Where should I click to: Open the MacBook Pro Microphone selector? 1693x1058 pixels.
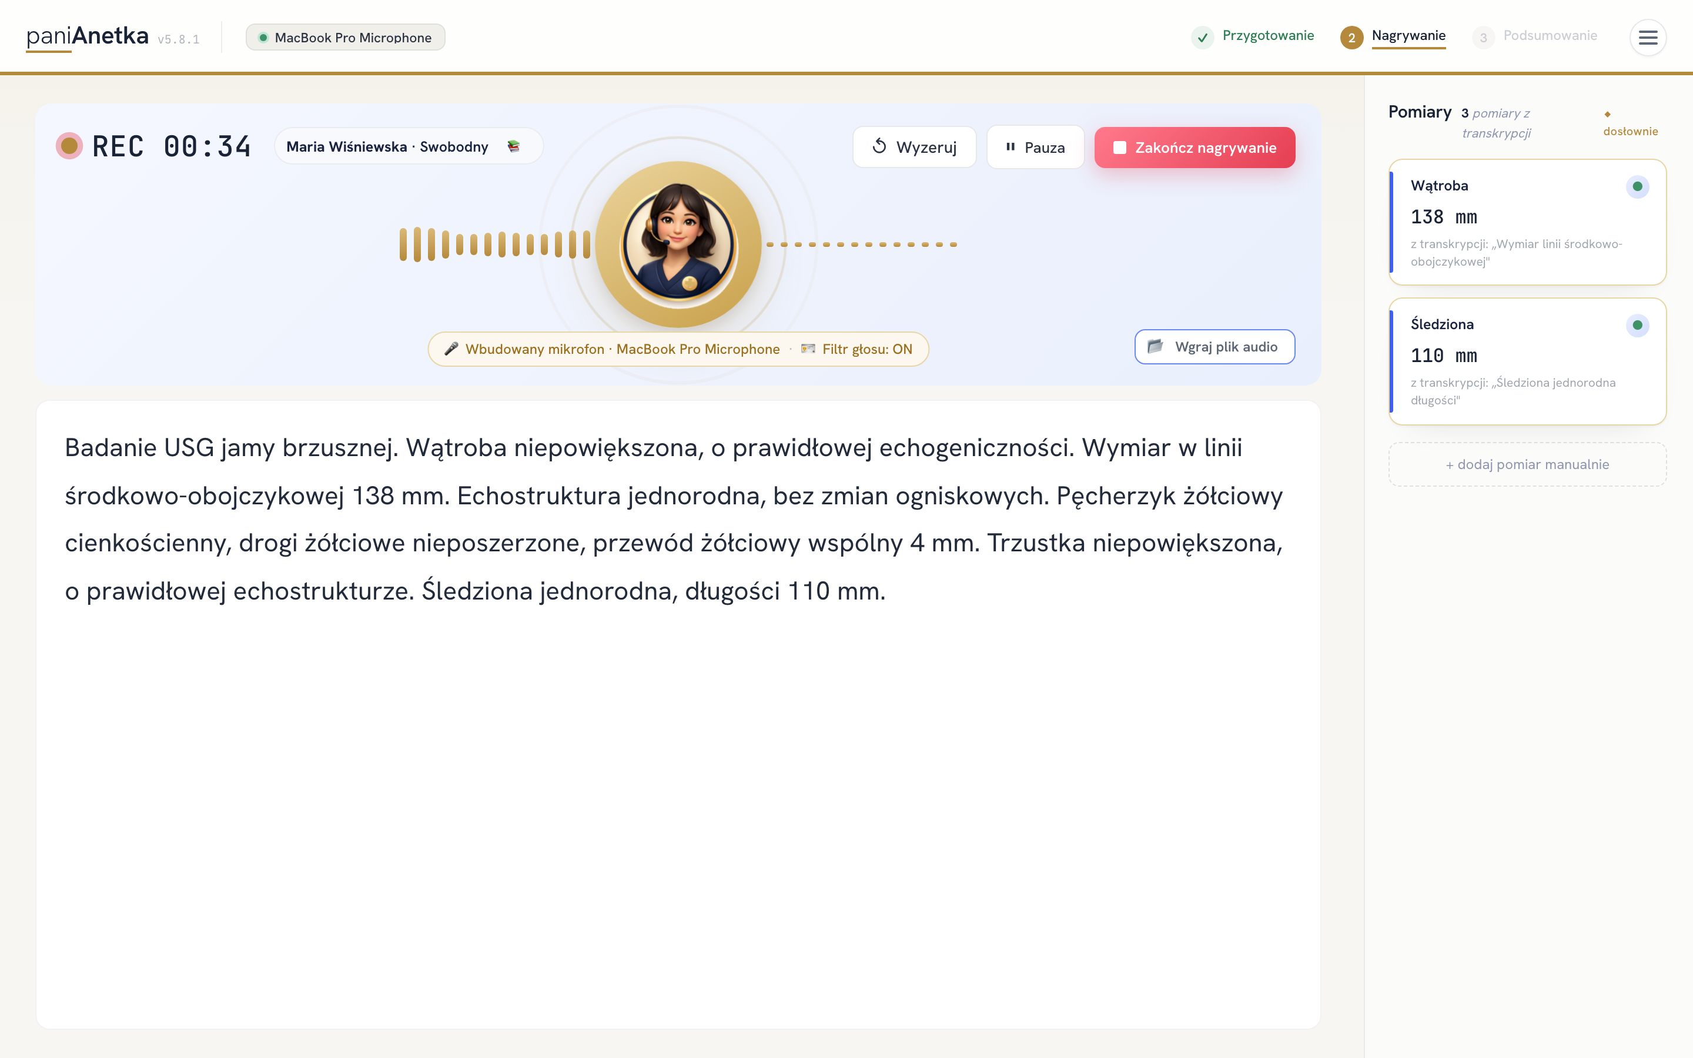[x=346, y=37]
